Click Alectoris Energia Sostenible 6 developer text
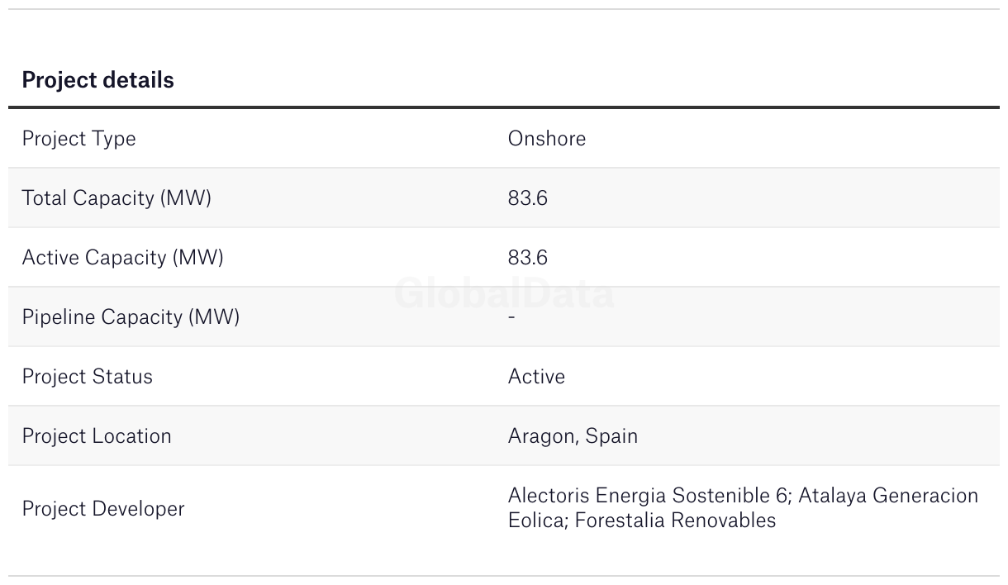This screenshot has width=1008, height=585. (x=649, y=496)
